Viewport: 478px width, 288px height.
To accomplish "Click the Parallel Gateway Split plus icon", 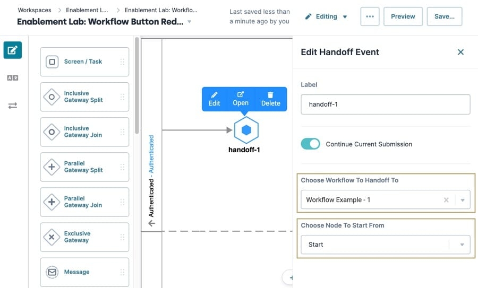I will [x=52, y=167].
